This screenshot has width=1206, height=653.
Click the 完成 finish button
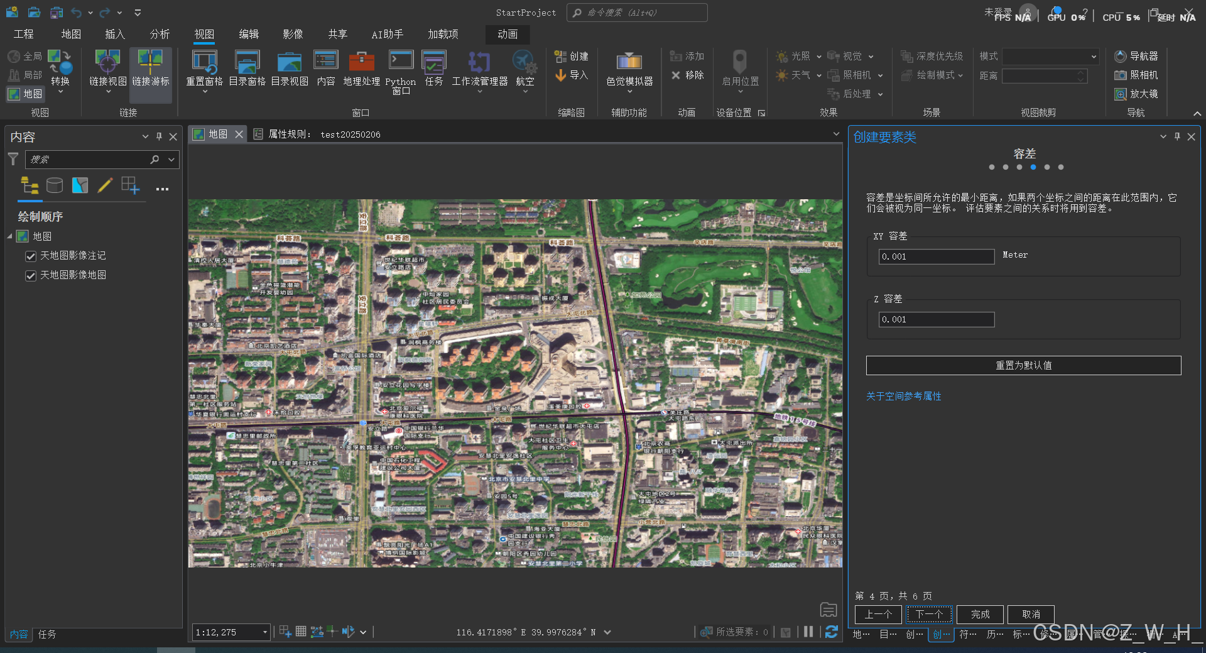[x=980, y=614]
